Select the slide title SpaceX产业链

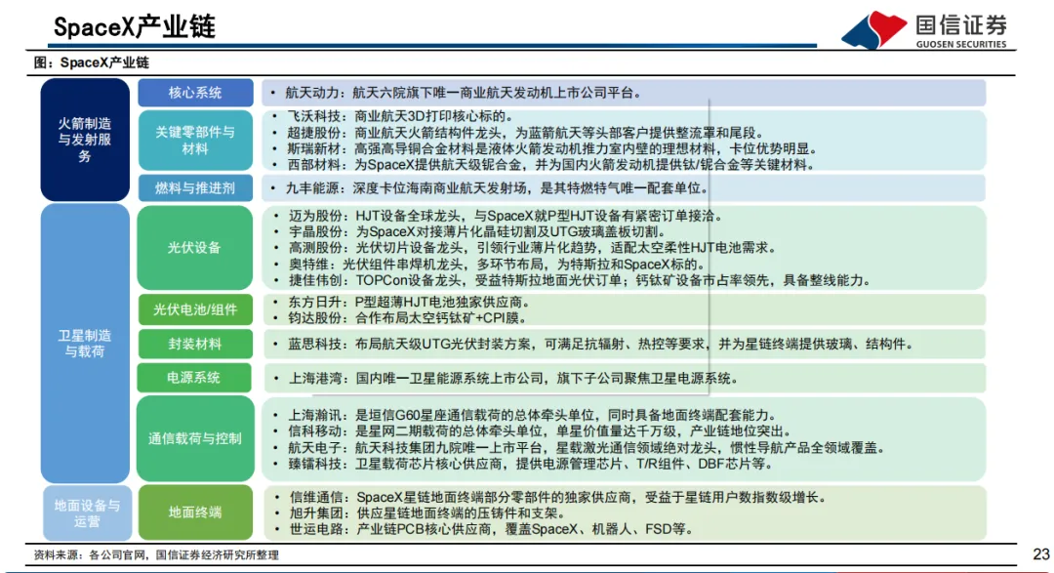coord(135,27)
